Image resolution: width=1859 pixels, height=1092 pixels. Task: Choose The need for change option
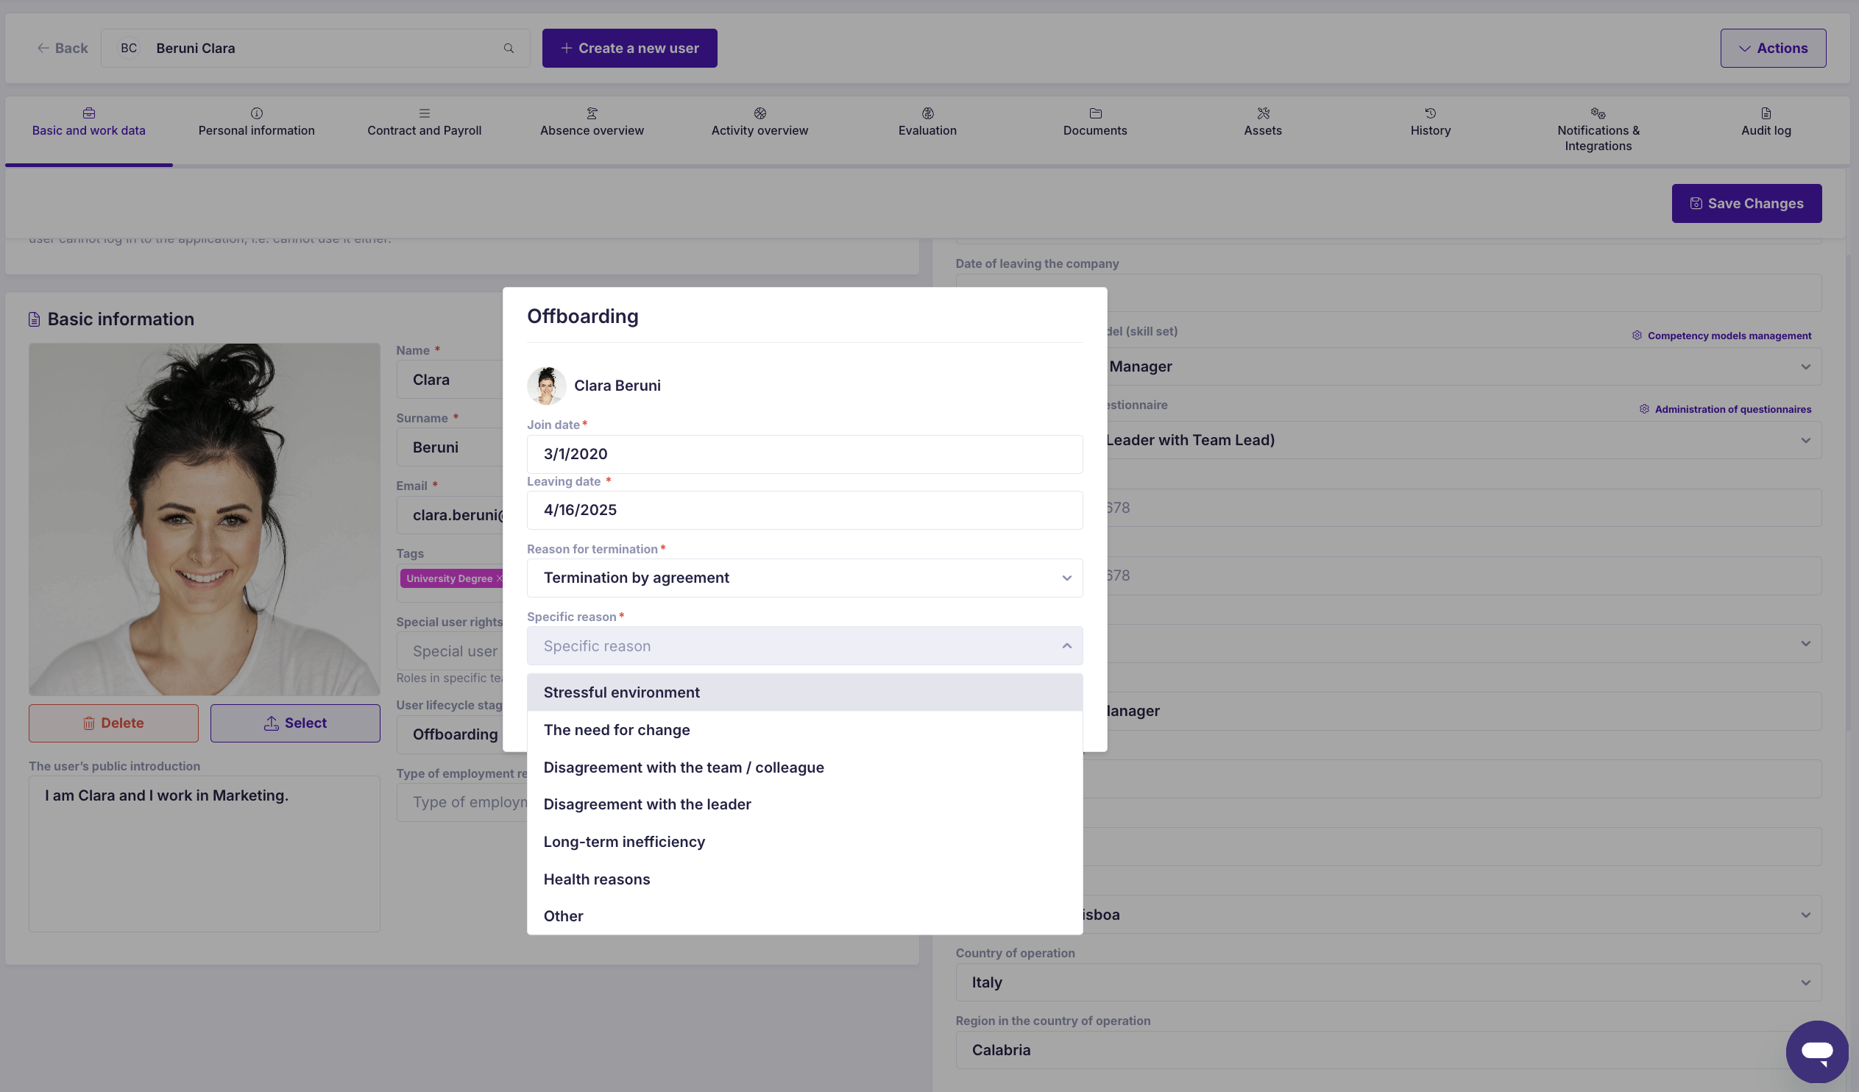804,730
